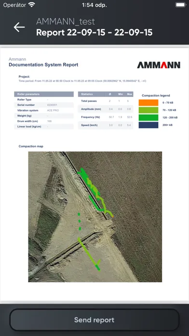Click the light green 70 - 120 kB swatch
This screenshot has width=189, height=336.
point(148,110)
